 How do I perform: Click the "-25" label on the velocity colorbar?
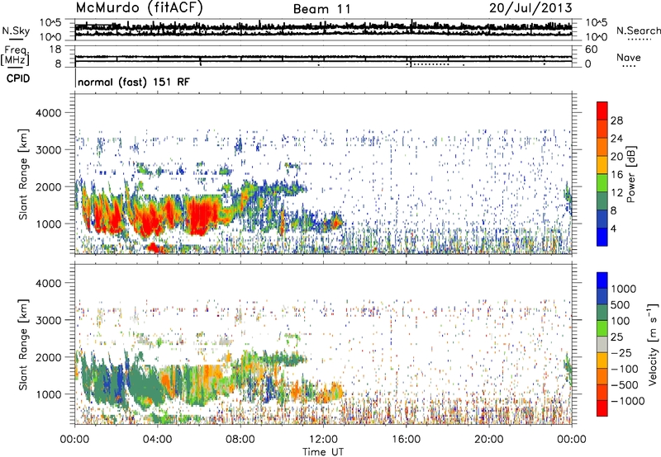[x=621, y=352]
